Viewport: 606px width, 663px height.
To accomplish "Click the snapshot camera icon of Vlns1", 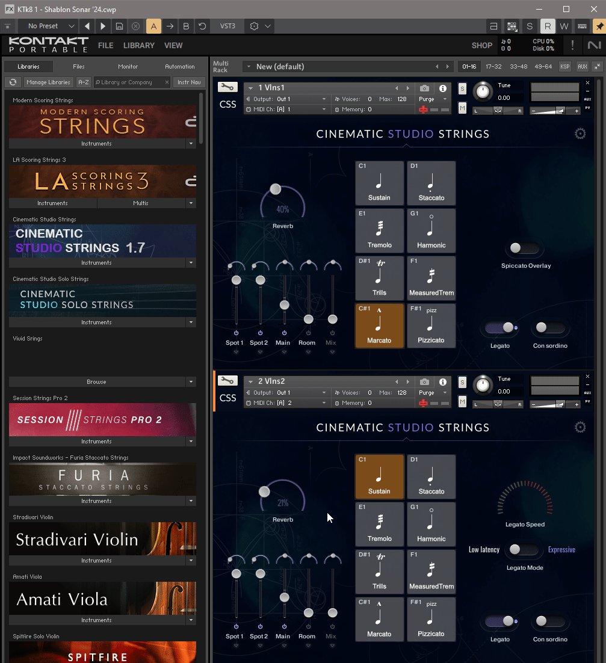I will pyautogui.click(x=425, y=88).
